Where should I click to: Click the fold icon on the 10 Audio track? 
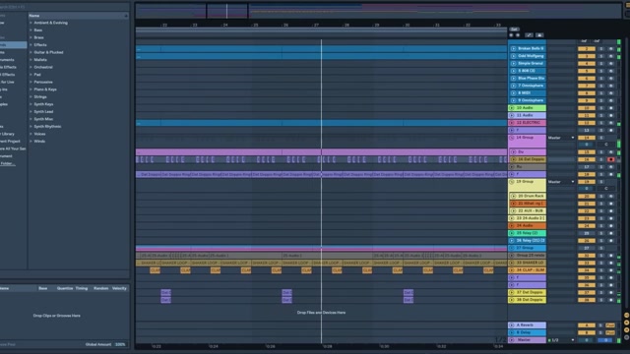512,108
